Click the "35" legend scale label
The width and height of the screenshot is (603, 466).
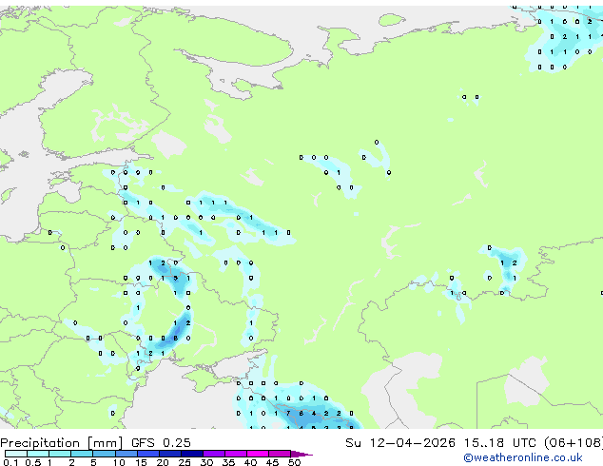[228, 462]
